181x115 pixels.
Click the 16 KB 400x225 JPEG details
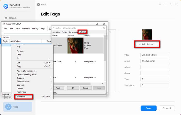pos(87,45)
